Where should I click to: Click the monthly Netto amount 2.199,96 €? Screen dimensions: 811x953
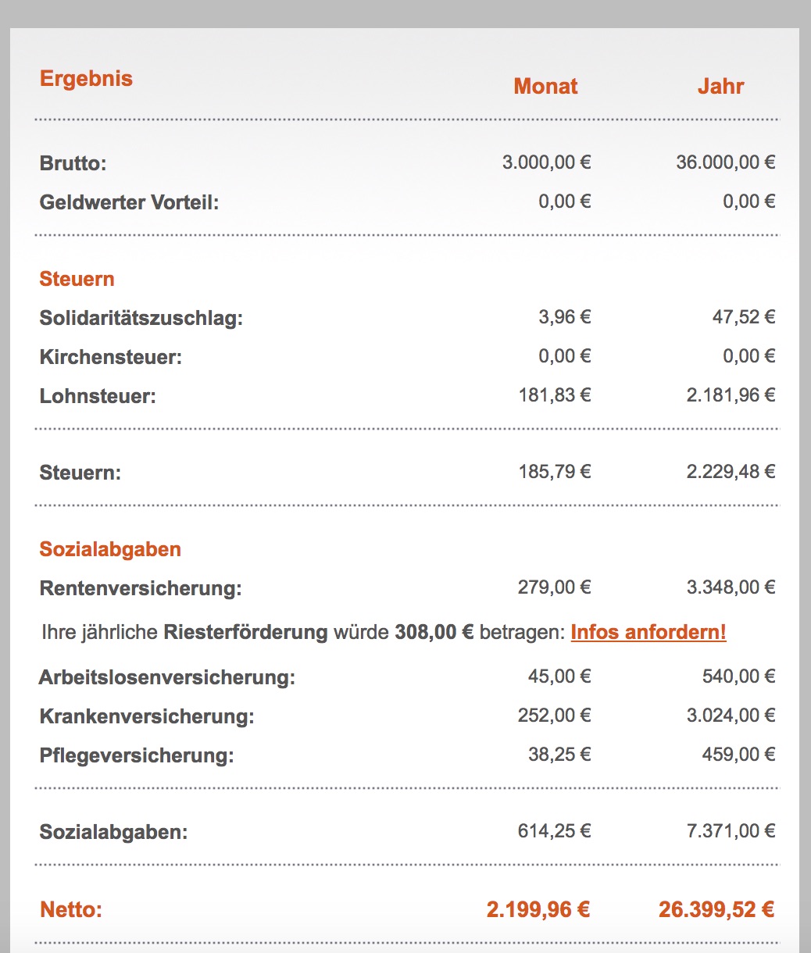click(538, 909)
